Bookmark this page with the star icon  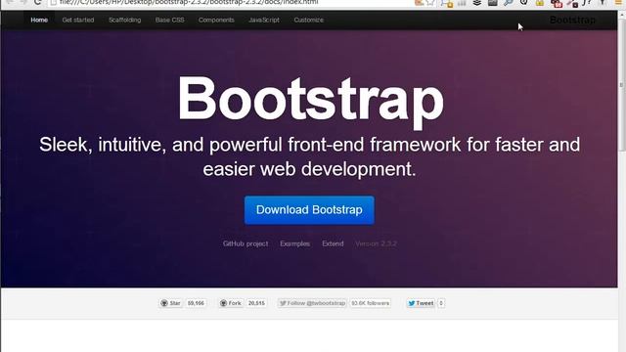tap(430, 3)
